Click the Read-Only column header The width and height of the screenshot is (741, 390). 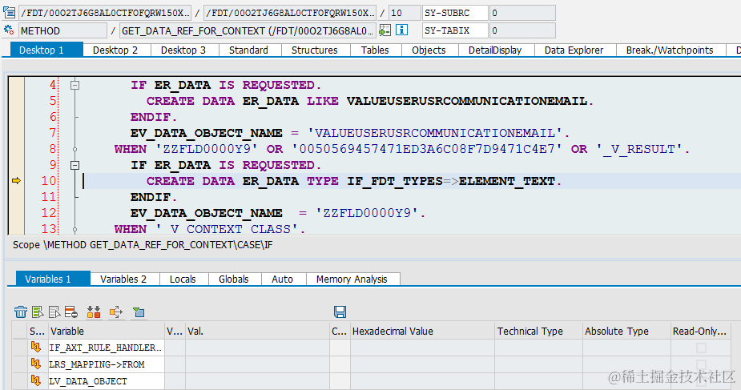700,331
